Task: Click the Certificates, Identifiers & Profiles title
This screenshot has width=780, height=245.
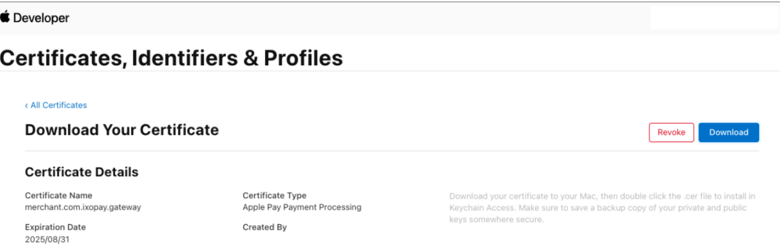Action: coord(171,58)
